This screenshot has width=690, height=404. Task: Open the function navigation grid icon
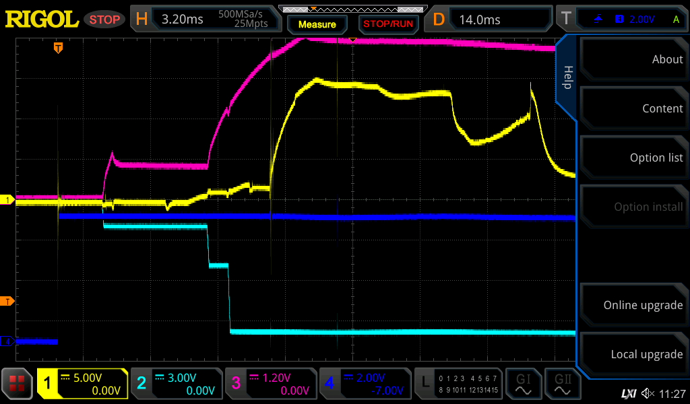pos(18,384)
